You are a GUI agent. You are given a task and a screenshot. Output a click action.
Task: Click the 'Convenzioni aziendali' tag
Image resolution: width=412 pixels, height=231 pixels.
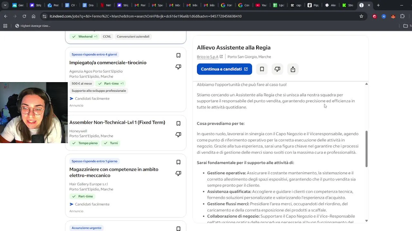pyautogui.click(x=133, y=37)
